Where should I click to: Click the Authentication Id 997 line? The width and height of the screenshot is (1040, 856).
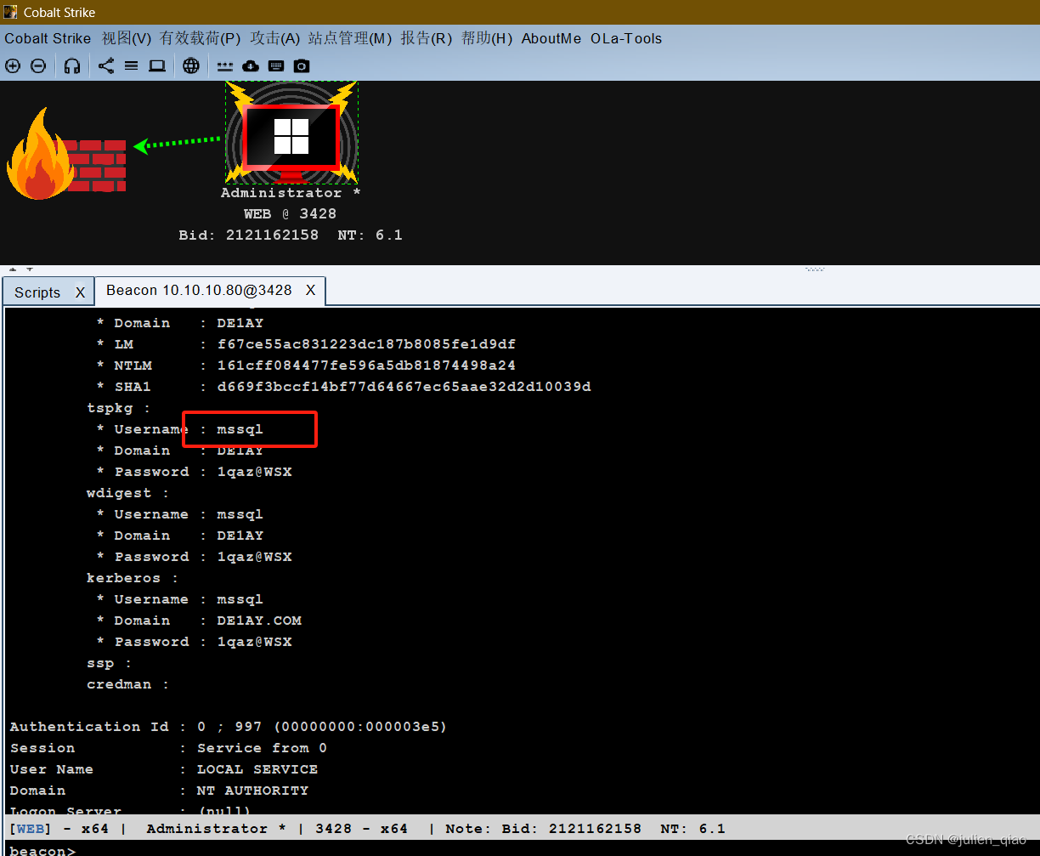tap(229, 727)
